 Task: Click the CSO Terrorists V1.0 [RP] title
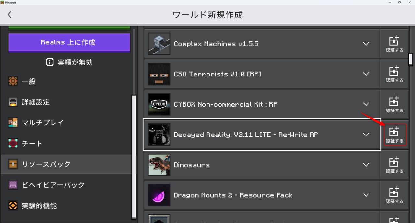pyautogui.click(x=218, y=74)
